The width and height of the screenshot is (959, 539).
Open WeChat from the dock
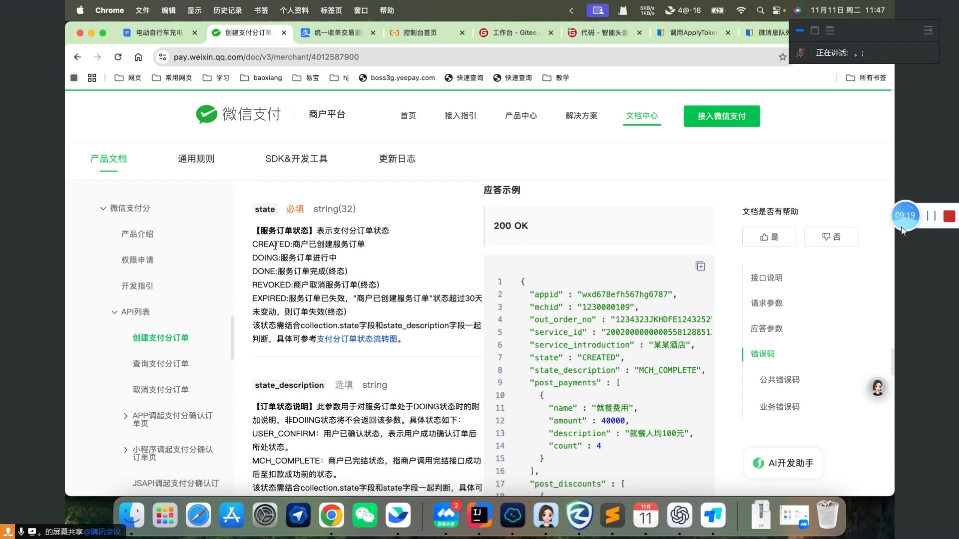365,515
